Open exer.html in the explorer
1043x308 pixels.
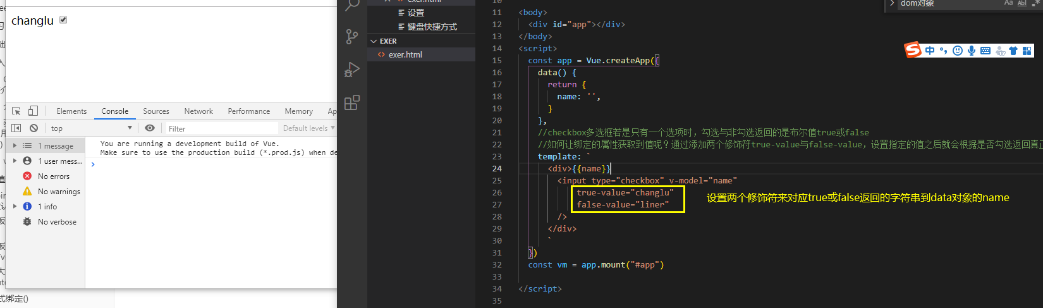pyautogui.click(x=422, y=54)
